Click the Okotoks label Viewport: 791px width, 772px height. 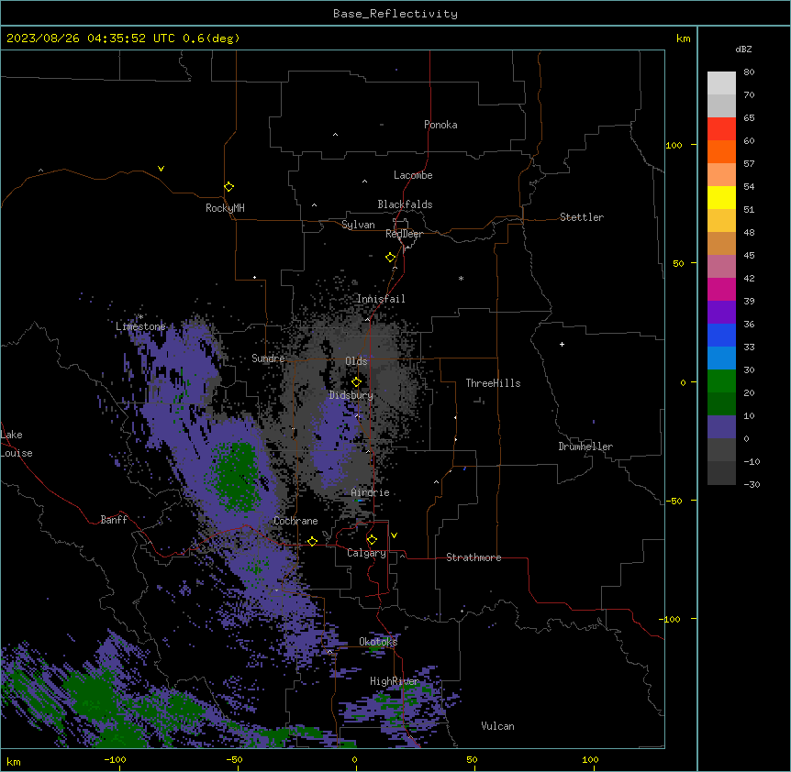378,642
